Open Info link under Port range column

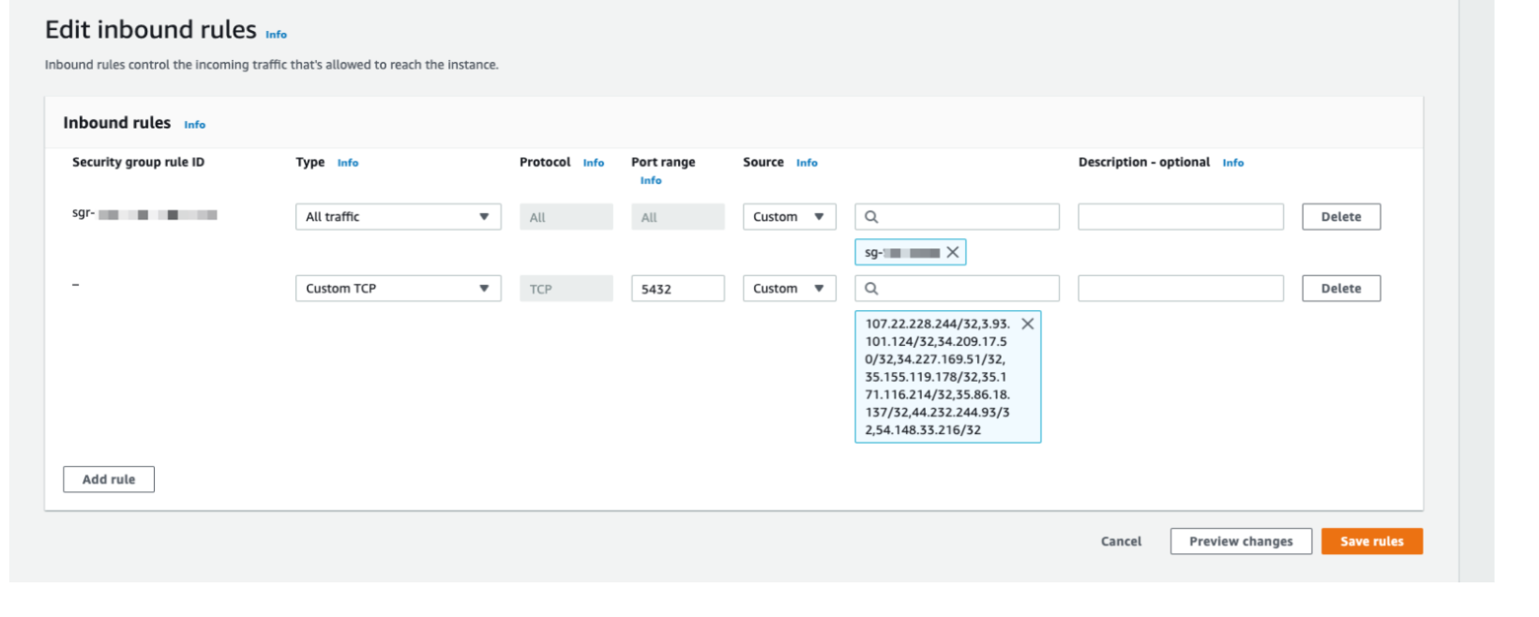pyautogui.click(x=651, y=180)
